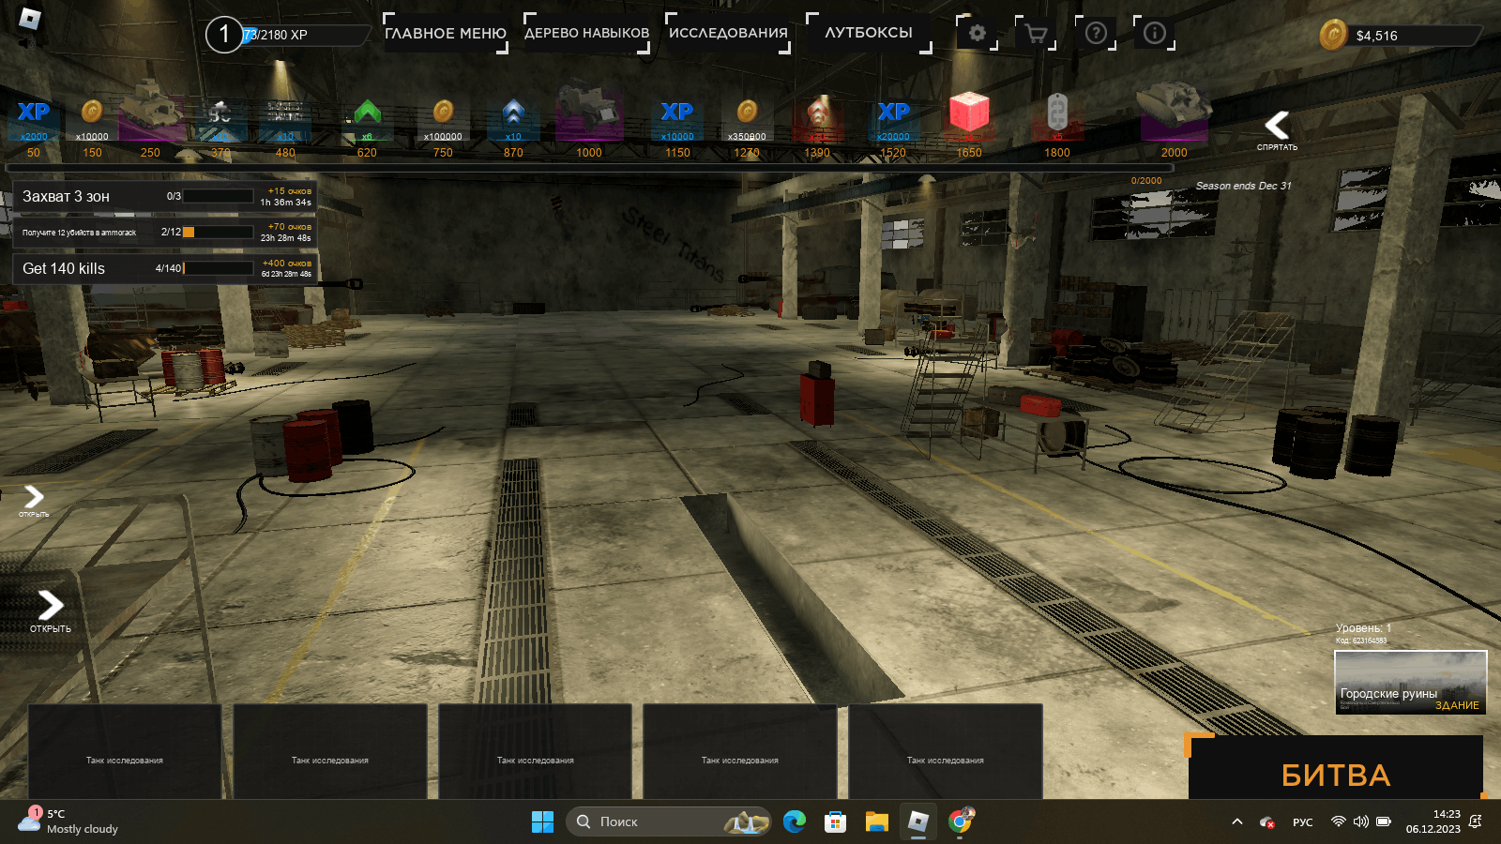Click the Уровень: 1 label
The image size is (1501, 844).
[1363, 628]
